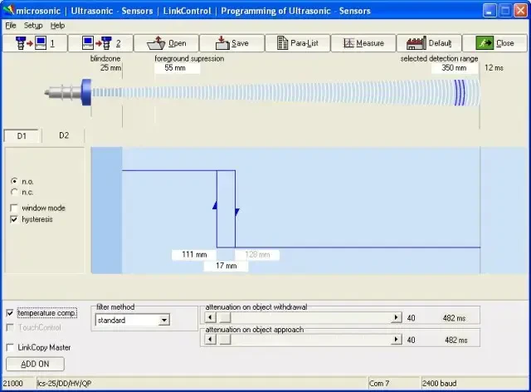Select the n.c. radio option
Viewport: 531px width, 392px height.
(x=14, y=192)
